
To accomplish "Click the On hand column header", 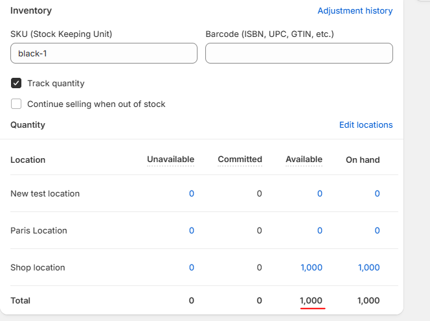I will pos(363,160).
